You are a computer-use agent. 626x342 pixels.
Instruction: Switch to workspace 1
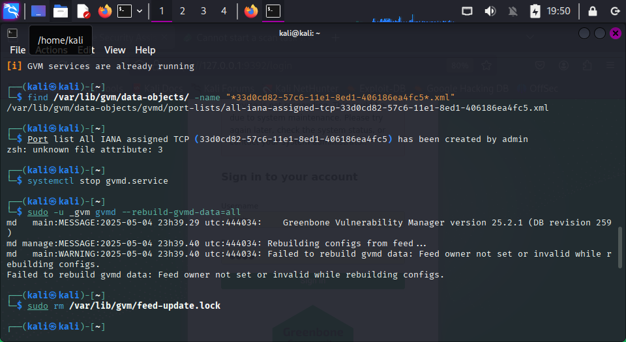pyautogui.click(x=162, y=11)
